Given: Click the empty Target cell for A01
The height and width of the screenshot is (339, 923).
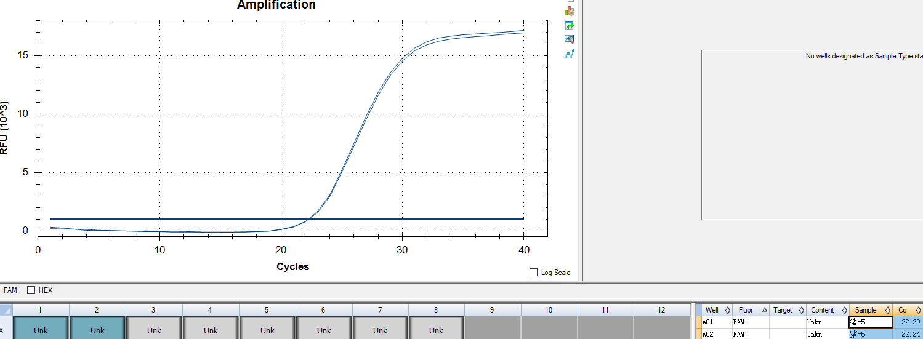Looking at the screenshot, I should [x=788, y=322].
